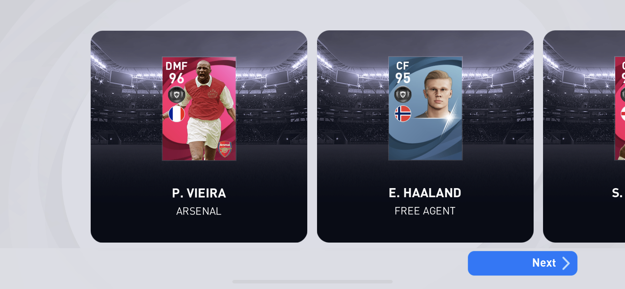Click the horizontal scroll indicator bar at bottom

tap(312, 282)
